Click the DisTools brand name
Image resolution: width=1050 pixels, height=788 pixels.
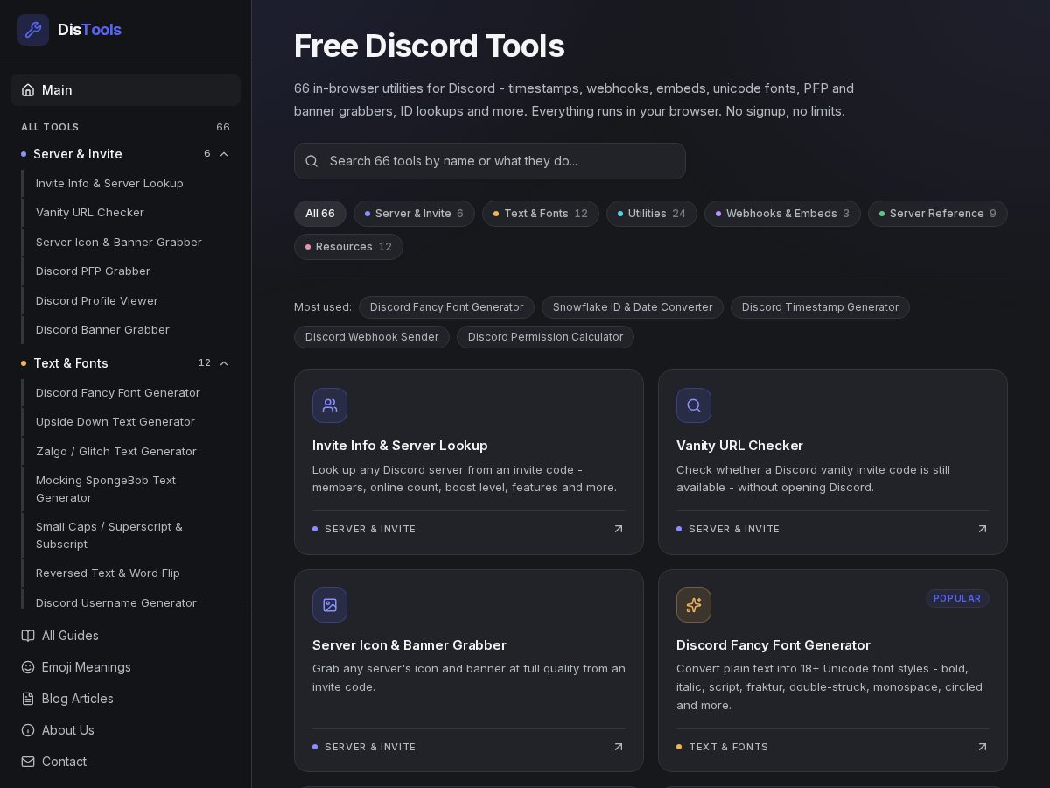coord(89,30)
